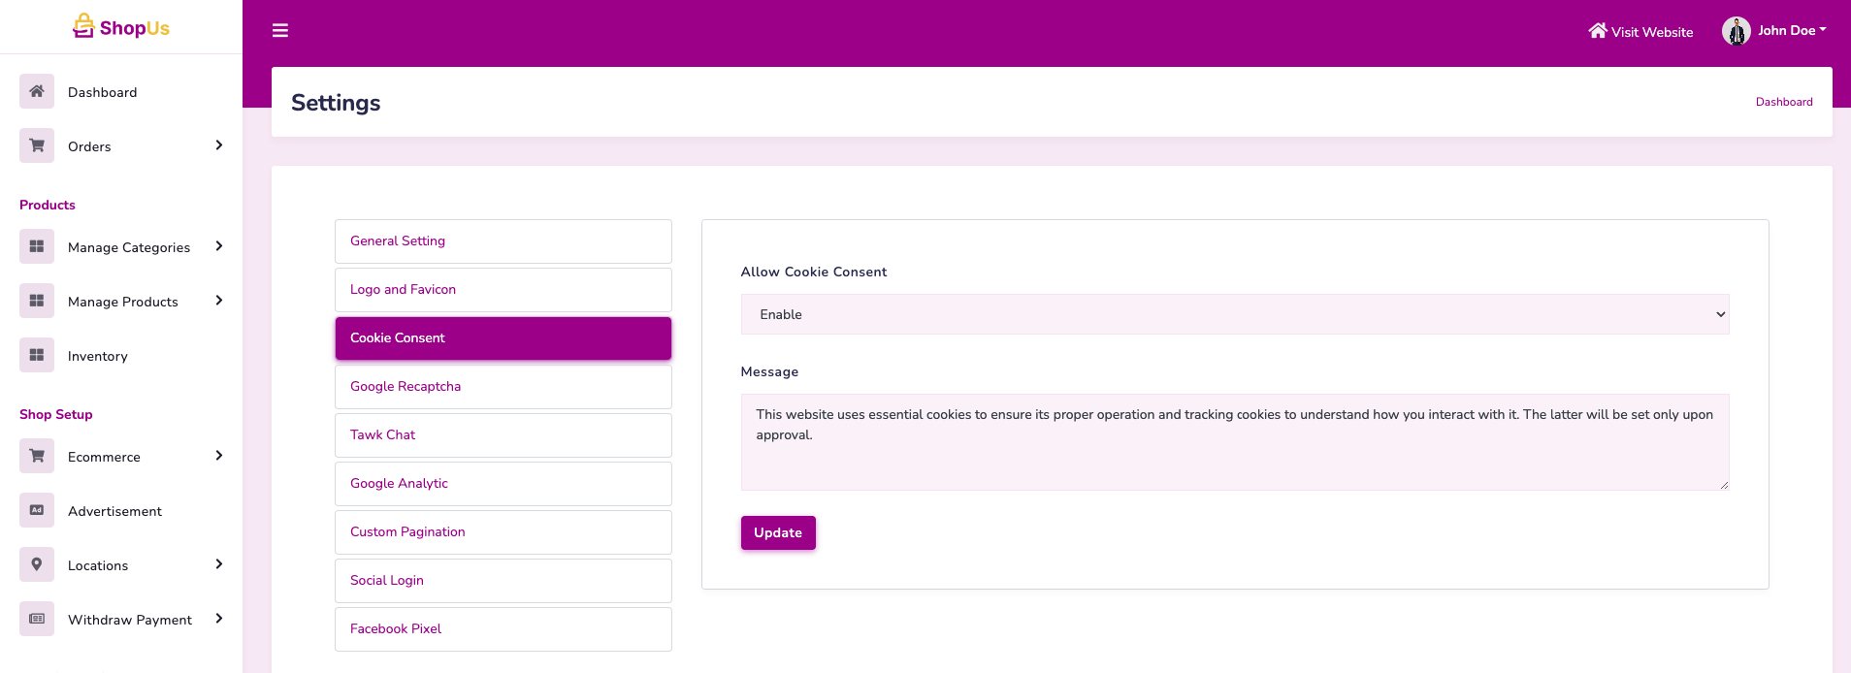Open the John Doe user dropdown

tap(1791, 31)
